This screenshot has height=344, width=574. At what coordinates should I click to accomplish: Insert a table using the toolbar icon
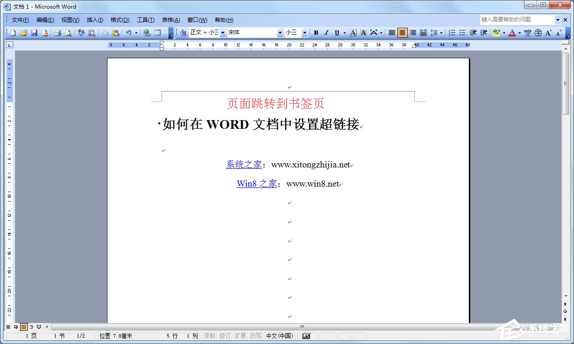click(x=157, y=32)
